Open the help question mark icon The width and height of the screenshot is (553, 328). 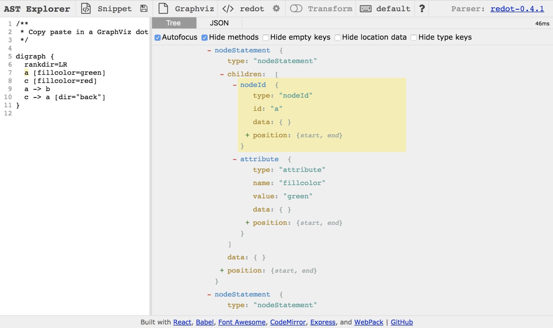[422, 9]
